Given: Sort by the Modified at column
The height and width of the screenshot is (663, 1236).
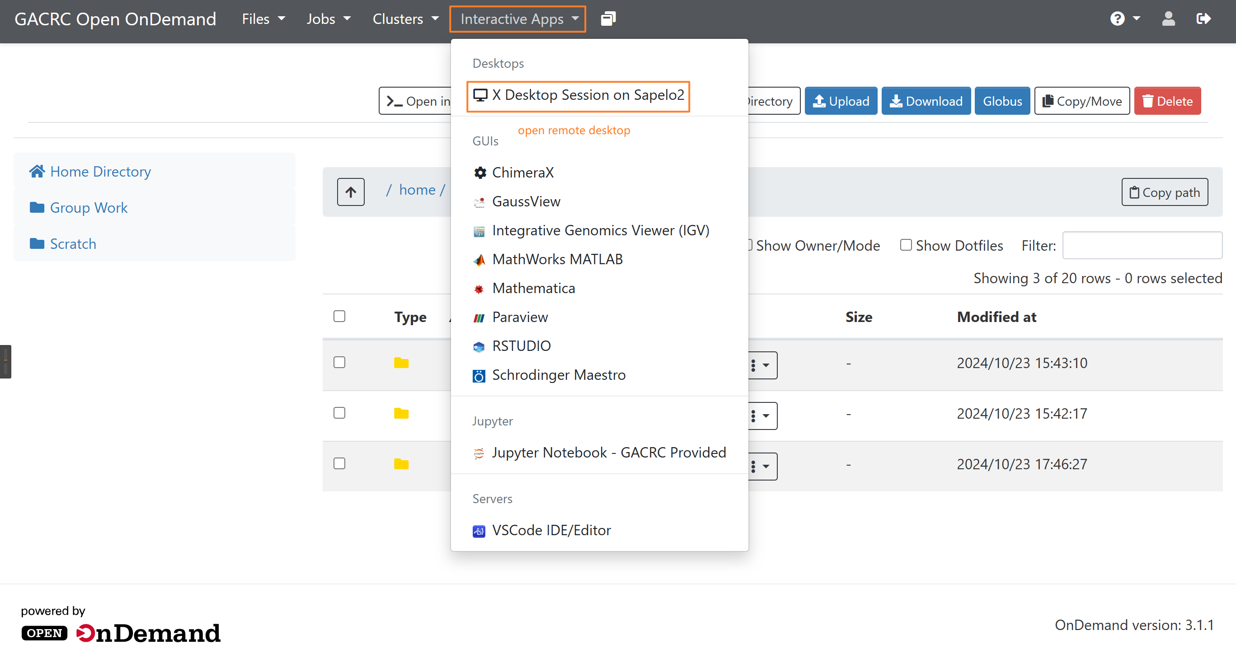Looking at the screenshot, I should point(996,317).
